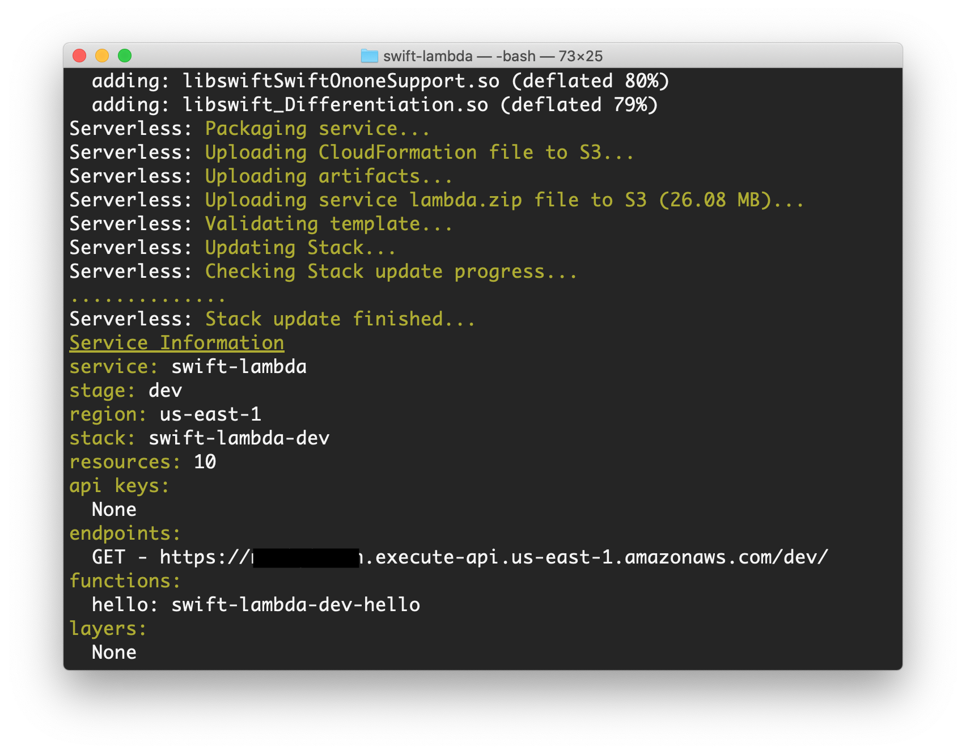Click the row of progress dots
This screenshot has width=966, height=754.
coord(148,299)
